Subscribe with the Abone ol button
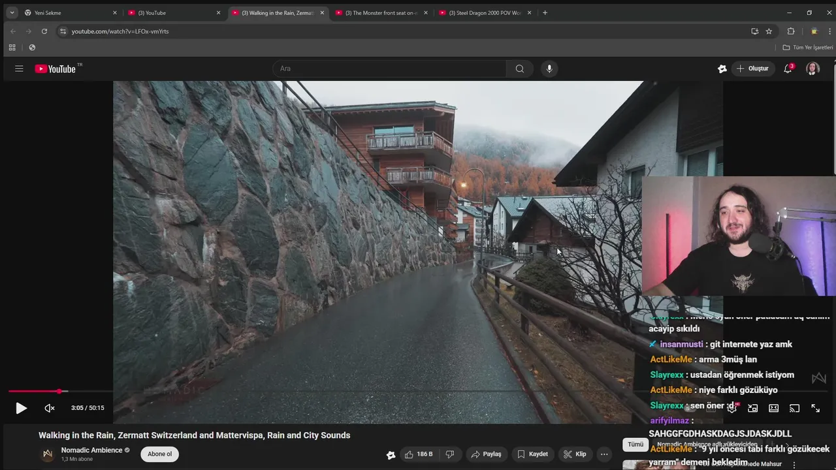 (x=159, y=454)
